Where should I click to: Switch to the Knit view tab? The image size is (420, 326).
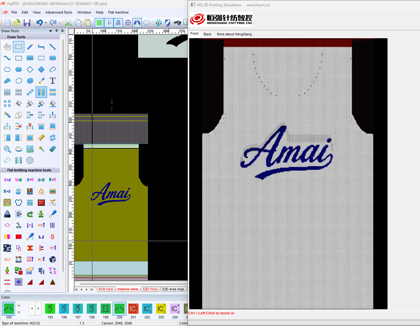(106, 289)
